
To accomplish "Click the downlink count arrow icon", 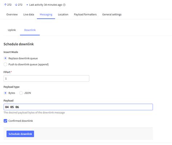I will click(x=16, y=5).
